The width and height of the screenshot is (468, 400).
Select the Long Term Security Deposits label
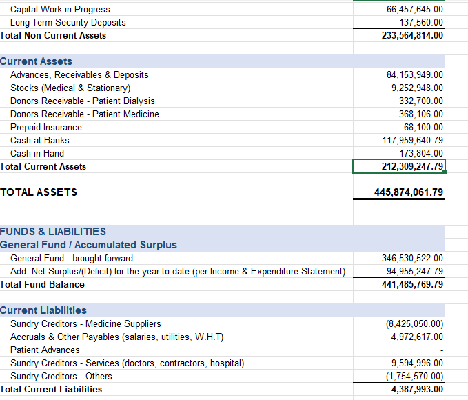tap(68, 22)
